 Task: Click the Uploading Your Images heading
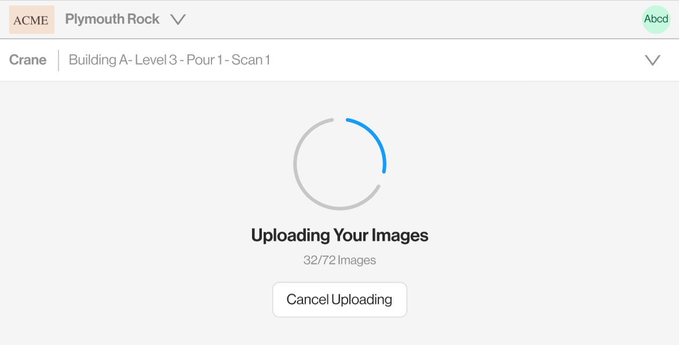[339, 235]
